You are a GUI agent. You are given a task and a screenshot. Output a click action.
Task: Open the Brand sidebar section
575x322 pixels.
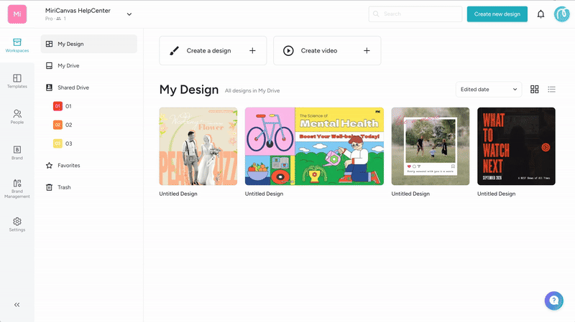pos(17,153)
